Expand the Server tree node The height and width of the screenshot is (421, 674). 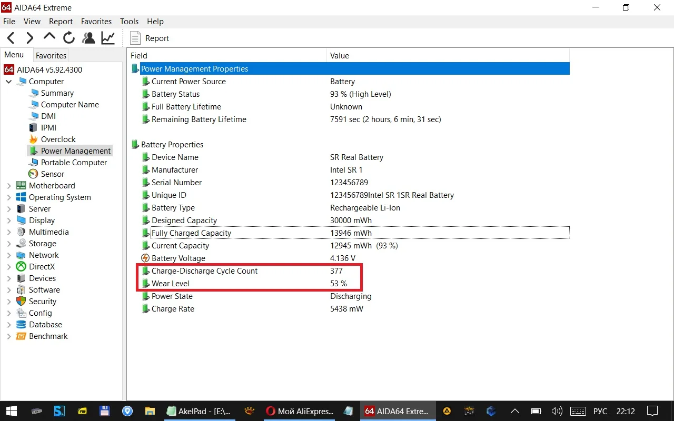[9, 209]
